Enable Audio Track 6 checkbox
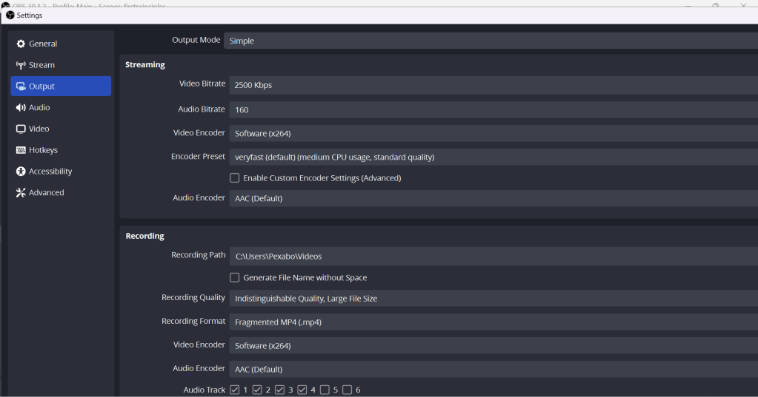Viewport: 758px width, 397px height. tap(347, 390)
